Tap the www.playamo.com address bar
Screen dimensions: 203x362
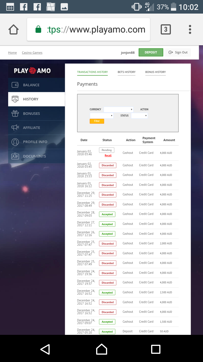pyautogui.click(x=89, y=29)
